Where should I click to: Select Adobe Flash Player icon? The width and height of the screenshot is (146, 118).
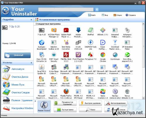(66, 30)
